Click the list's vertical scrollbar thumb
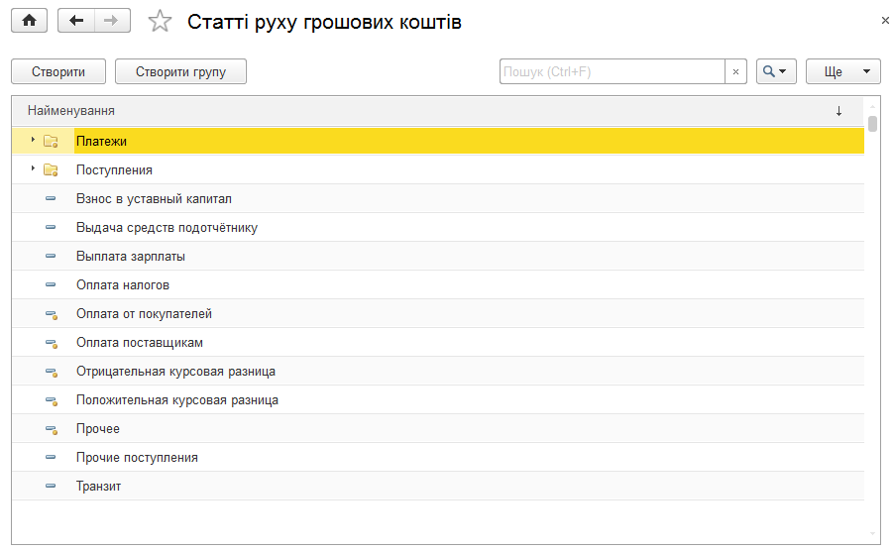 (872, 124)
